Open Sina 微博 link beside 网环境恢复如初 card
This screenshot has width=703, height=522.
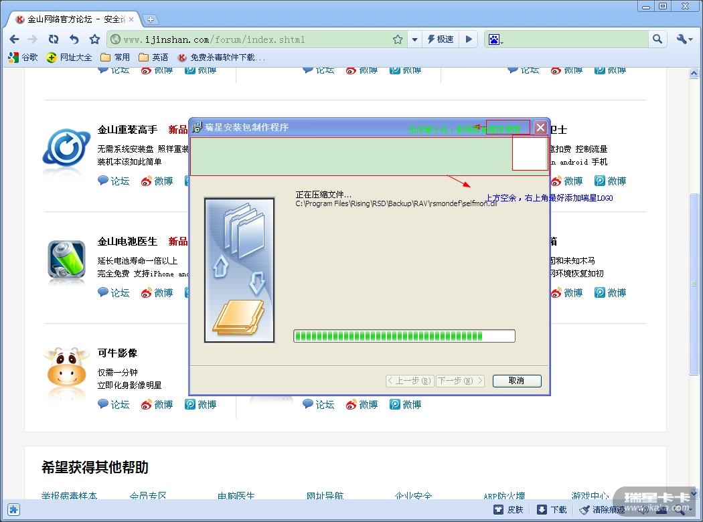566,292
